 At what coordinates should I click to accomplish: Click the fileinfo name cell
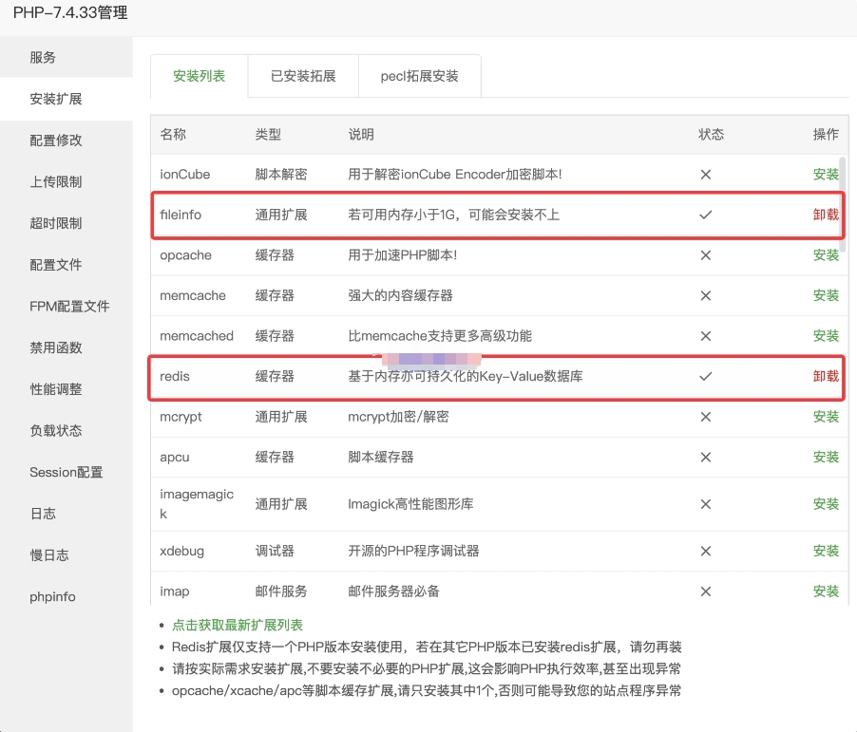pos(181,215)
